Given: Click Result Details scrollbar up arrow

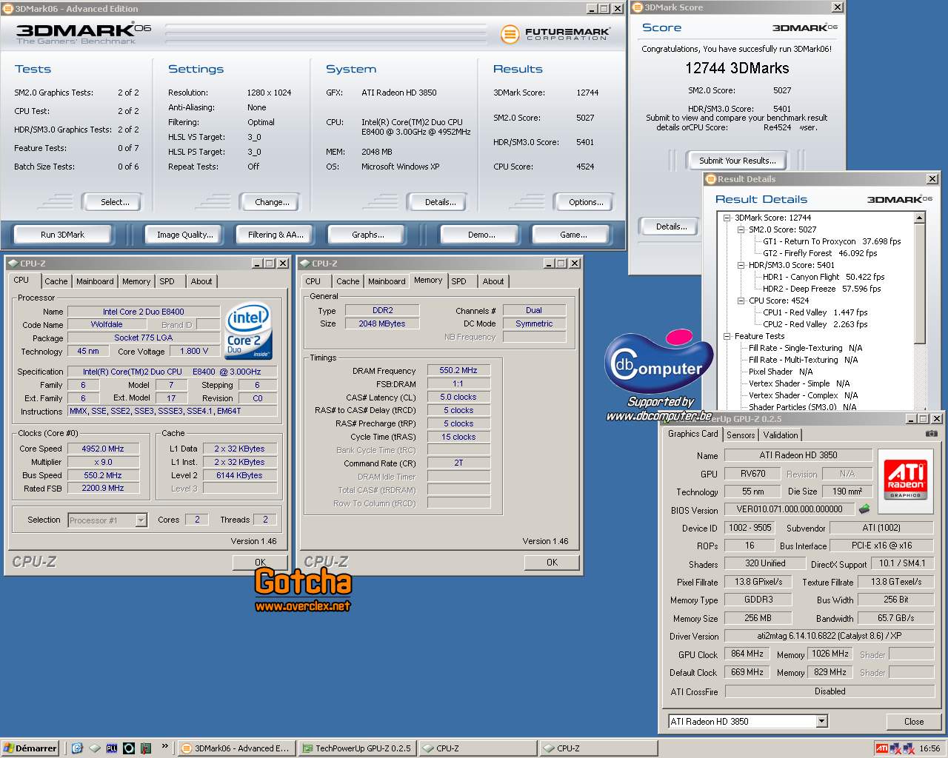Looking at the screenshot, I should pyautogui.click(x=920, y=218).
